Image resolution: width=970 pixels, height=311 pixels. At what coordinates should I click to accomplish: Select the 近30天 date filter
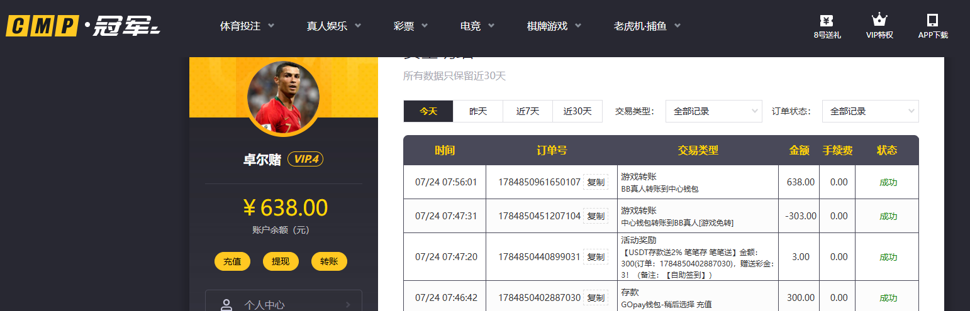click(x=577, y=111)
